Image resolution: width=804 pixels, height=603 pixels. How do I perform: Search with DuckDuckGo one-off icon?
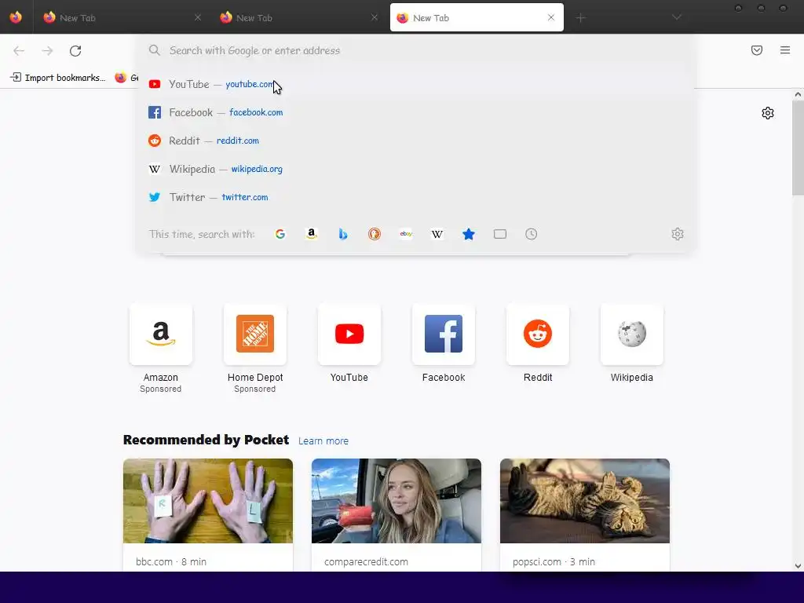(375, 234)
